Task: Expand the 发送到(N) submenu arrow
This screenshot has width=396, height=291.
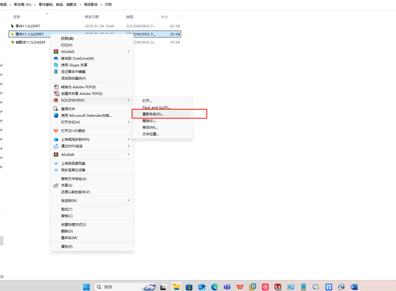Action: tap(128, 200)
